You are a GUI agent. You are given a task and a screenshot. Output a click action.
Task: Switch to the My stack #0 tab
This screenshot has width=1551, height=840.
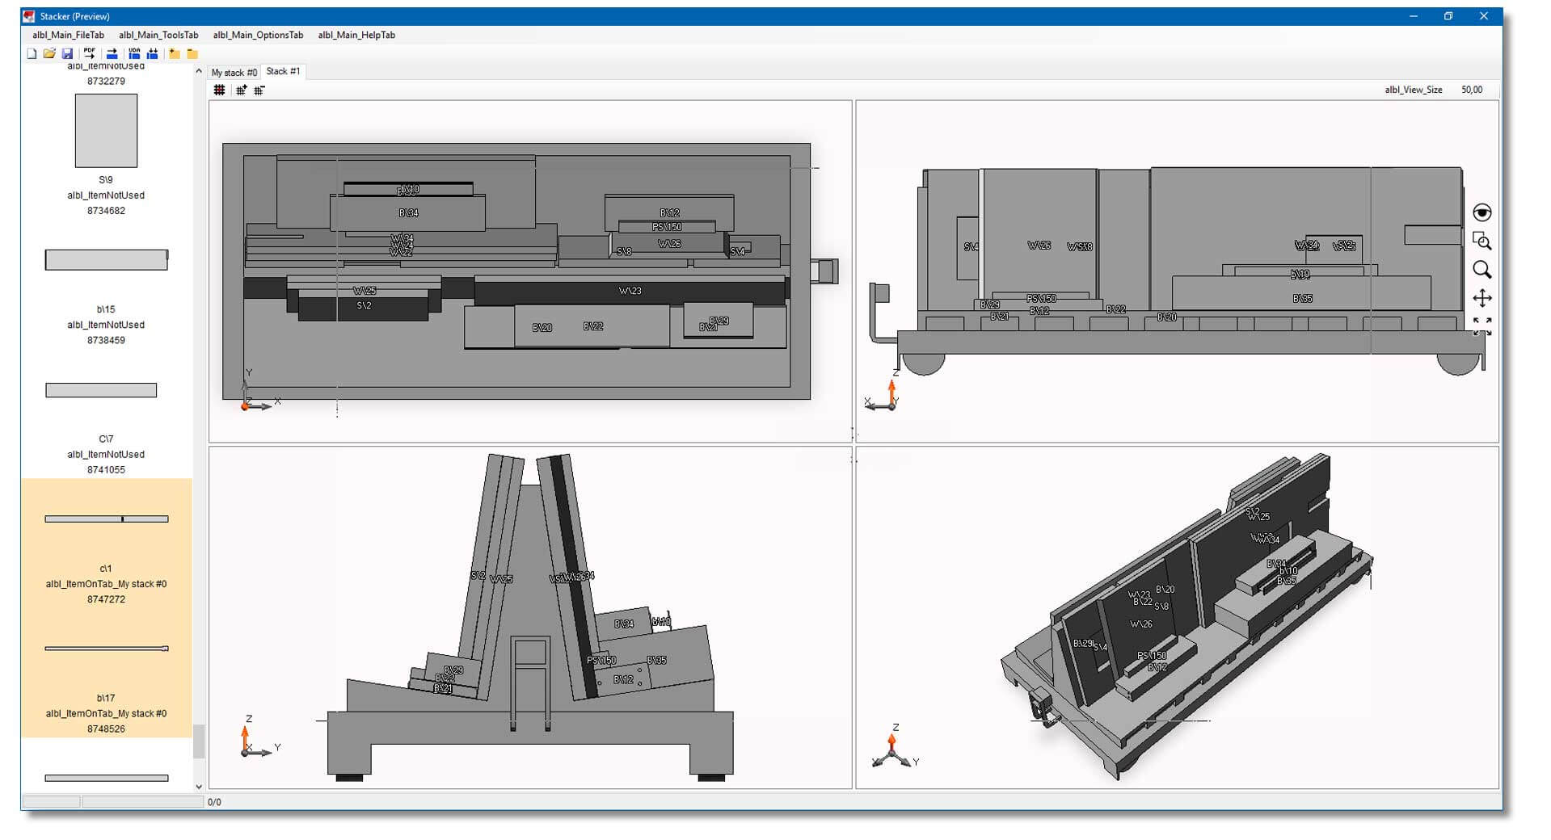click(x=234, y=73)
